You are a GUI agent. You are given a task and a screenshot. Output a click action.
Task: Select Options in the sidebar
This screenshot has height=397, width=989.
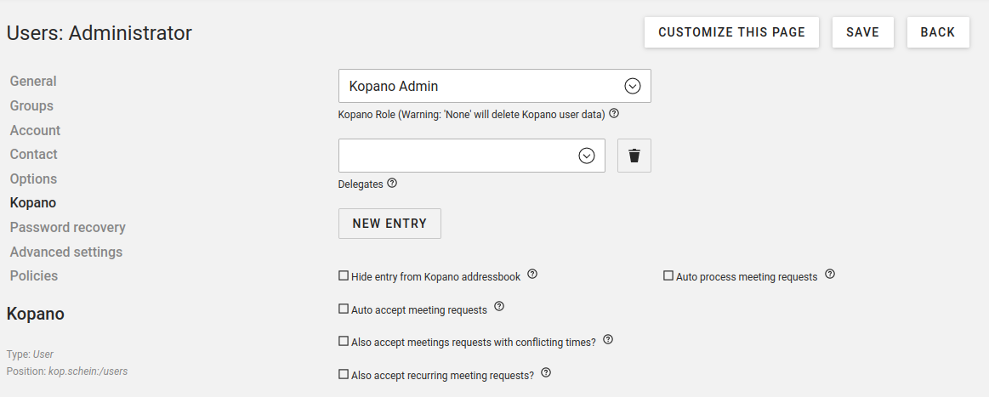click(33, 179)
